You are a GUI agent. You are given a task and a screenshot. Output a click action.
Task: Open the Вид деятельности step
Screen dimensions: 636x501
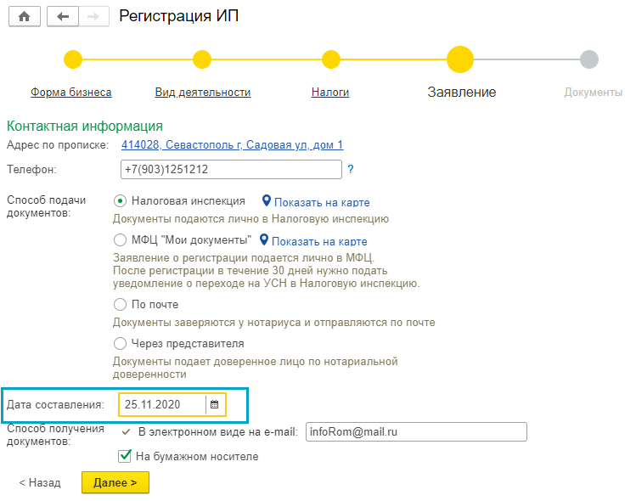tap(203, 93)
